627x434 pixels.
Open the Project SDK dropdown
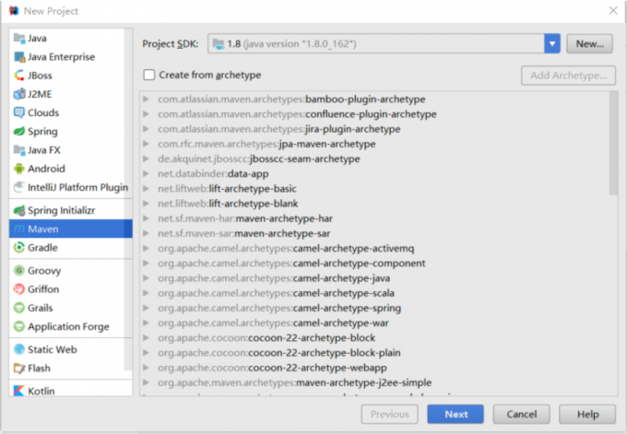click(552, 43)
